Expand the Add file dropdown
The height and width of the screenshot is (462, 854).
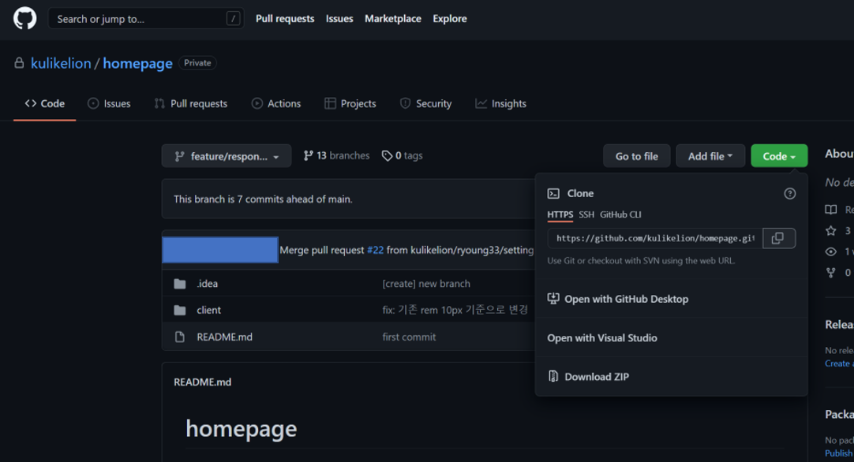(710, 155)
